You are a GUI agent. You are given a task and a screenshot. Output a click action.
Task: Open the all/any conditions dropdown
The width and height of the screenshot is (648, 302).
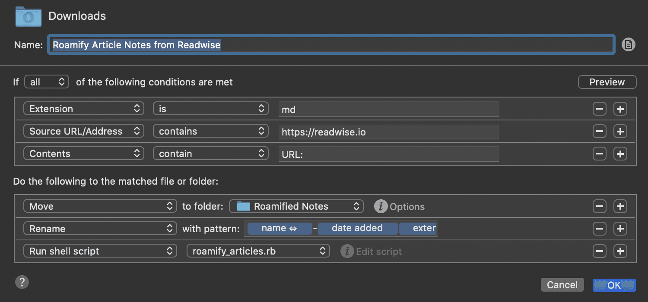pyautogui.click(x=47, y=82)
